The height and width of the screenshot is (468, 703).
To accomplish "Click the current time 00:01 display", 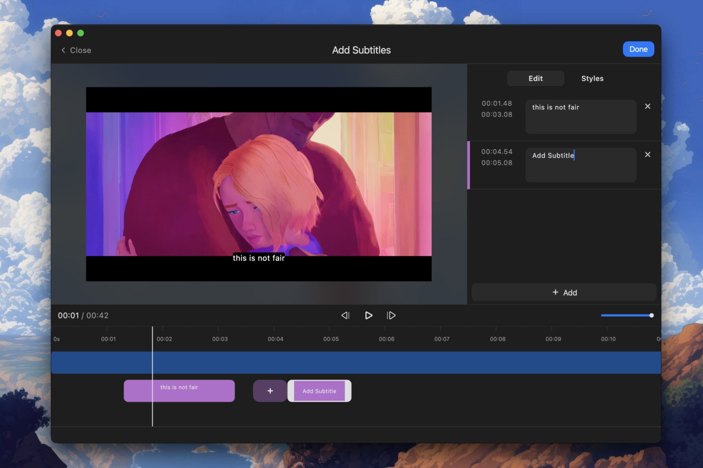I will 68,315.
